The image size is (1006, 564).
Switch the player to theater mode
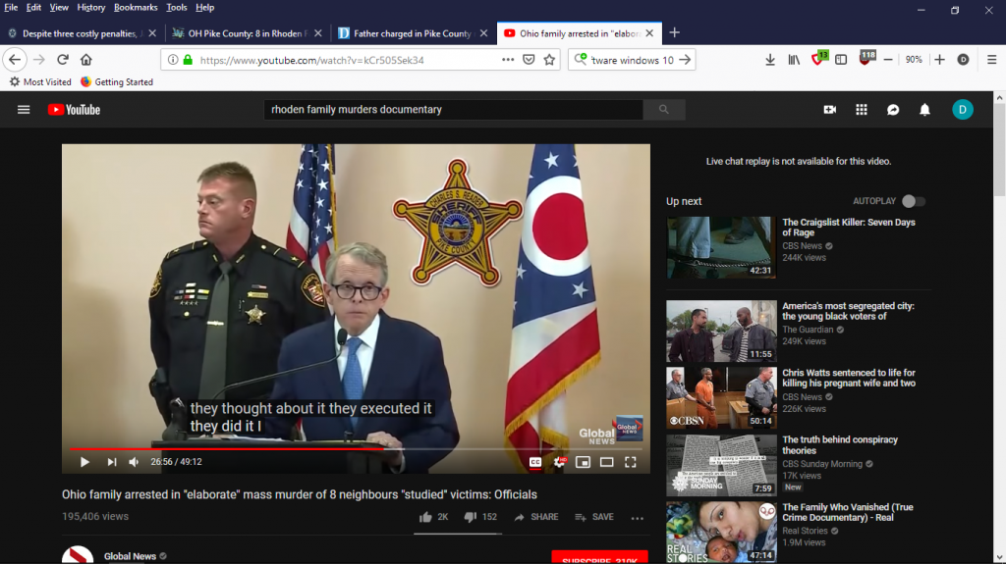coord(606,461)
